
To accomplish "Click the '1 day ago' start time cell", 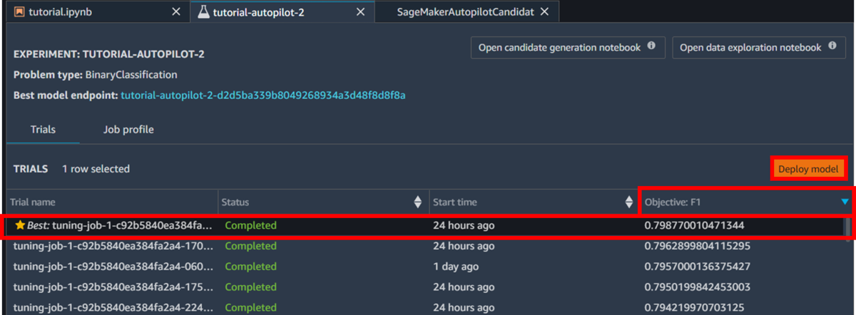I will point(456,267).
